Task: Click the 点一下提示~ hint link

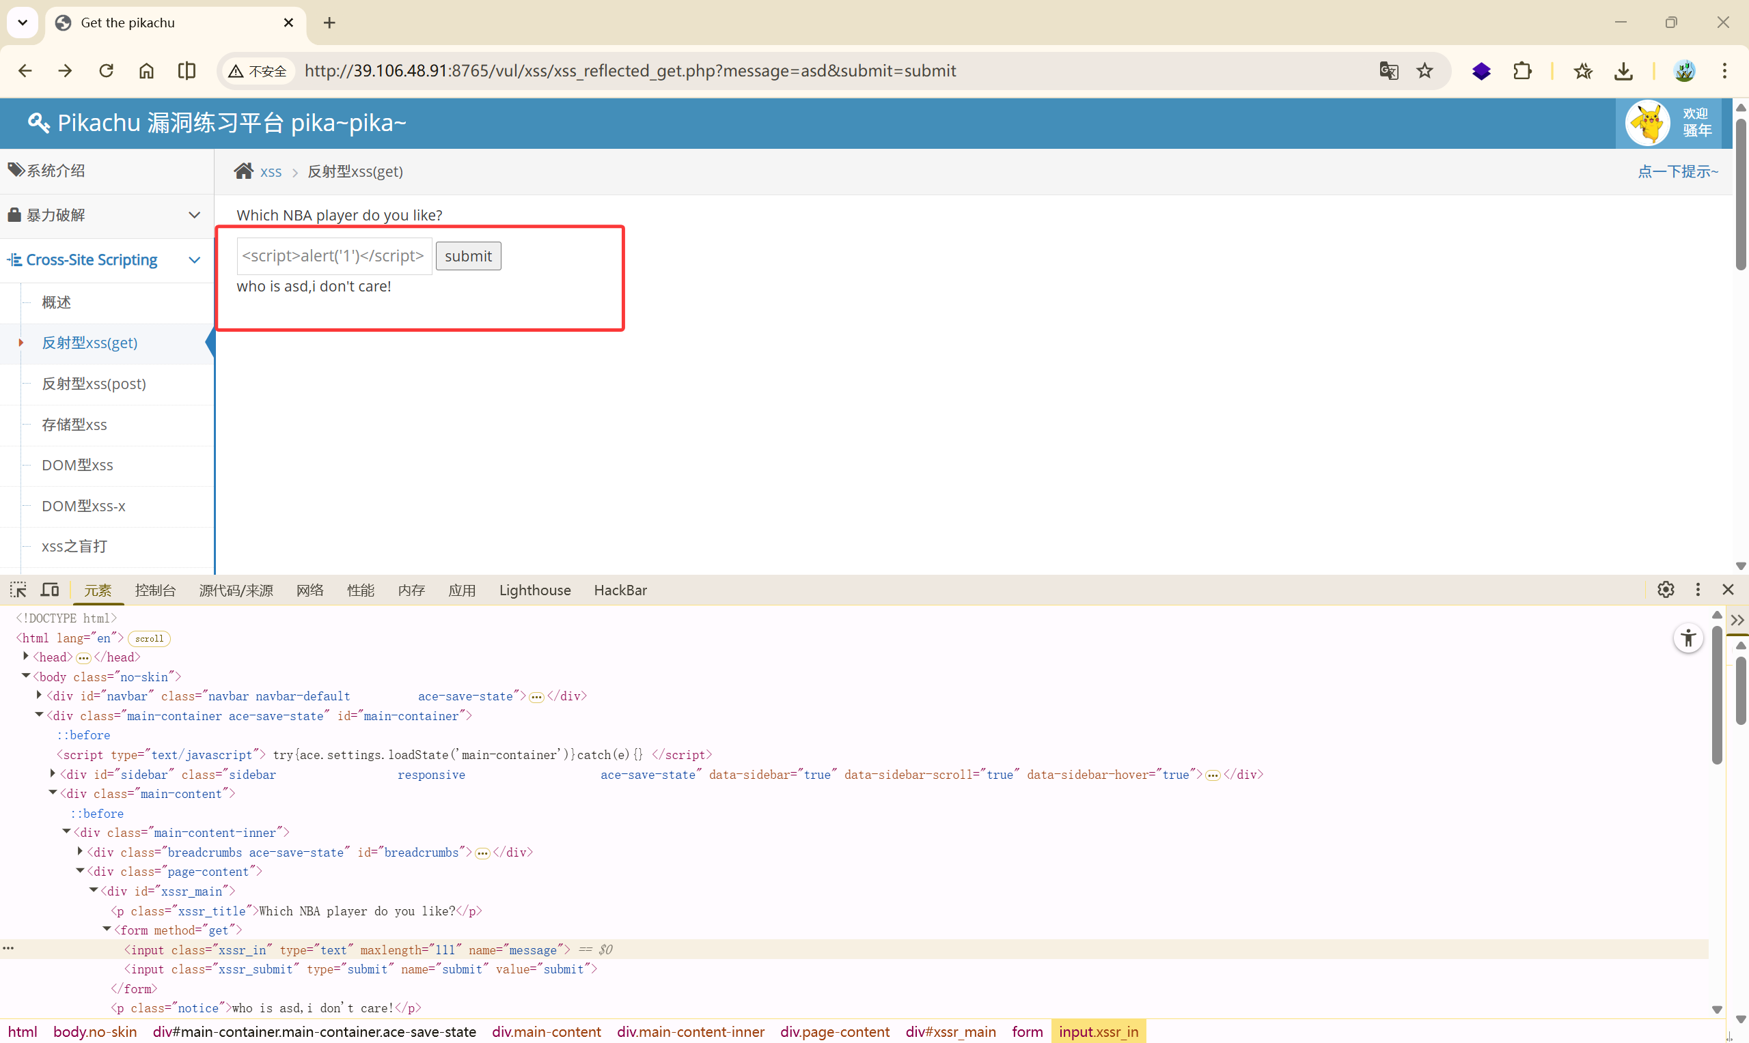Action: click(1677, 171)
